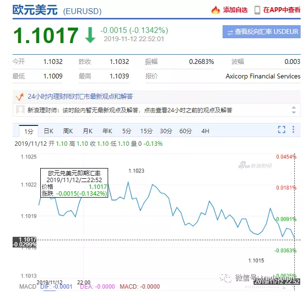Select the 4H interval tab

[205, 131]
